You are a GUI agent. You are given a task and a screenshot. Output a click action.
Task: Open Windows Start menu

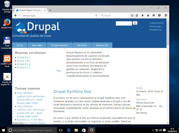coord(3,130)
